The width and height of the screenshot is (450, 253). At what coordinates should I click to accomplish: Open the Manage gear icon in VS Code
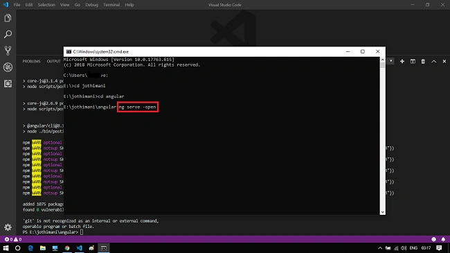point(8,227)
